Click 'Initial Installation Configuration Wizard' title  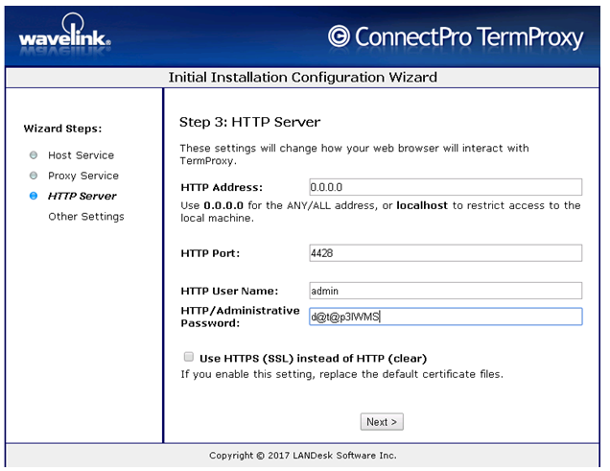[303, 77]
